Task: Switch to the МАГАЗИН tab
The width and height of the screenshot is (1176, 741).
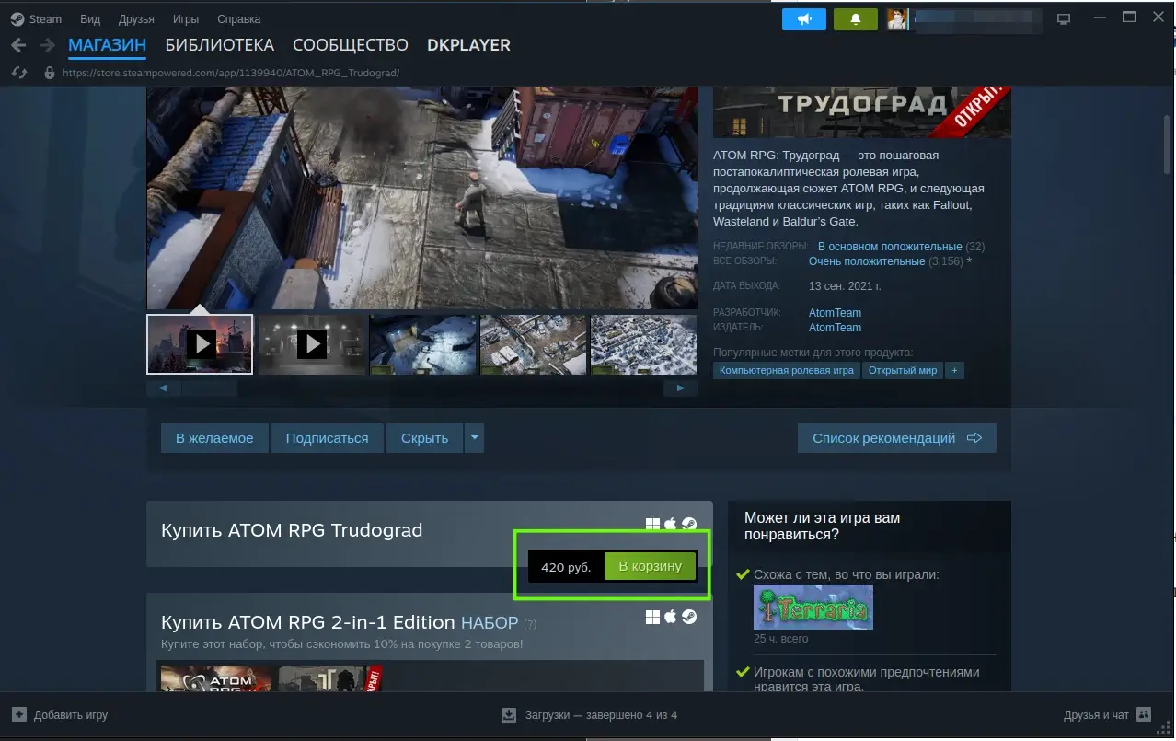Action: pyautogui.click(x=107, y=45)
